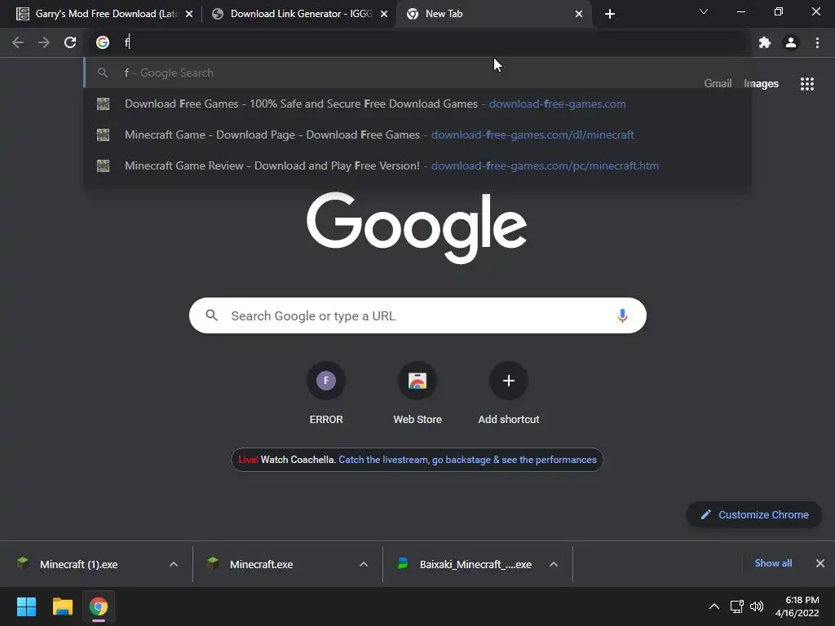
Task: Show hidden system tray icons
Action: click(x=714, y=606)
